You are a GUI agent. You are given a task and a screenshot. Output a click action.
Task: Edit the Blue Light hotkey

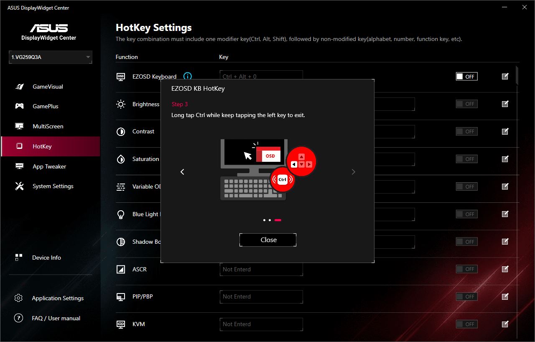[505, 214]
